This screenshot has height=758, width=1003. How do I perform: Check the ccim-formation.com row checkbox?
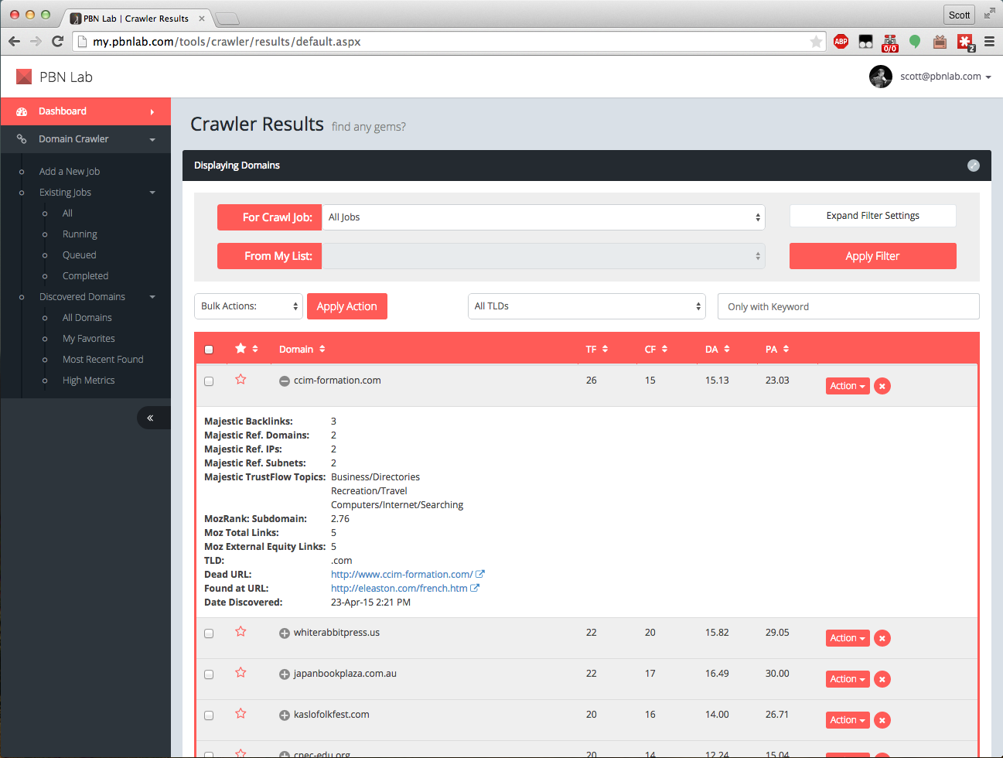click(x=209, y=381)
